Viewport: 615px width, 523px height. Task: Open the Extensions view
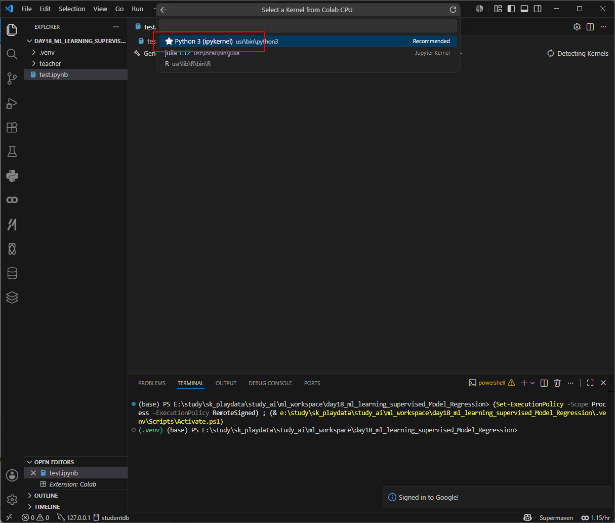tap(12, 127)
